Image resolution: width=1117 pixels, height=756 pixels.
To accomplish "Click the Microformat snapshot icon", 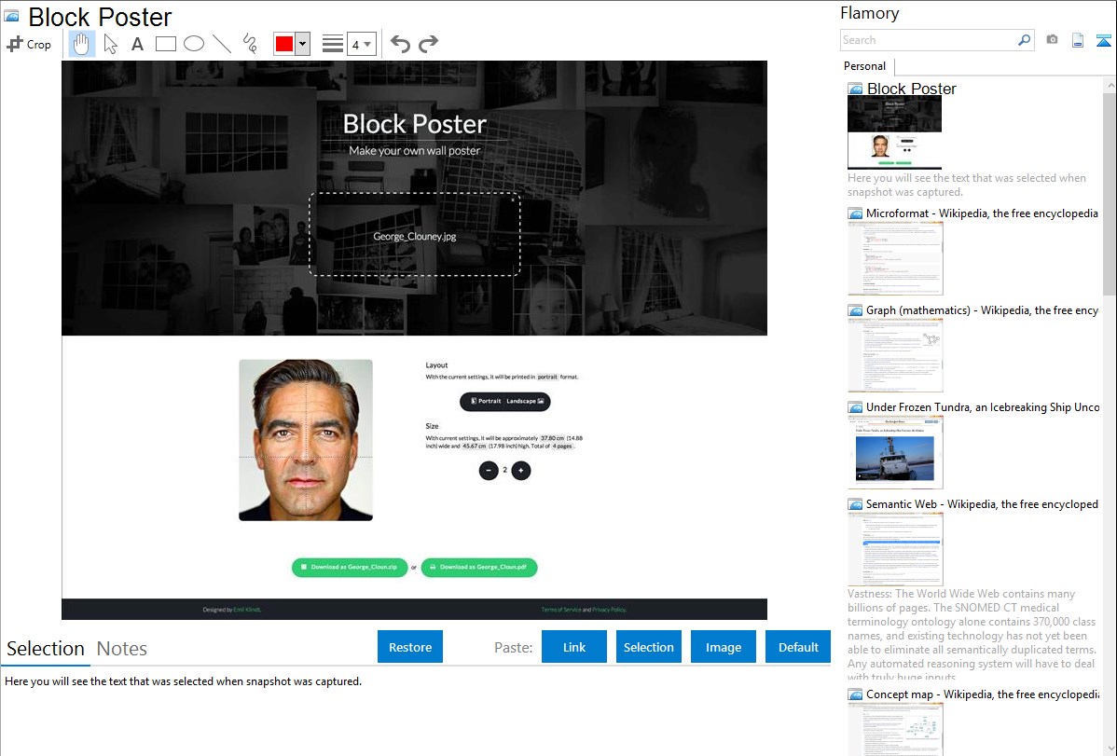I will 855,213.
